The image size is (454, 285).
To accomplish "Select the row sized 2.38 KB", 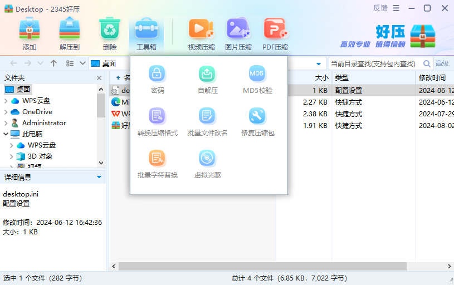I will click(x=282, y=114).
